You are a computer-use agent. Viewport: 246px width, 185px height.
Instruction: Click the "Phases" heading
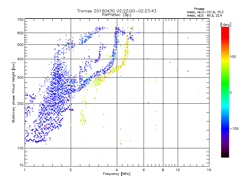[199, 9]
